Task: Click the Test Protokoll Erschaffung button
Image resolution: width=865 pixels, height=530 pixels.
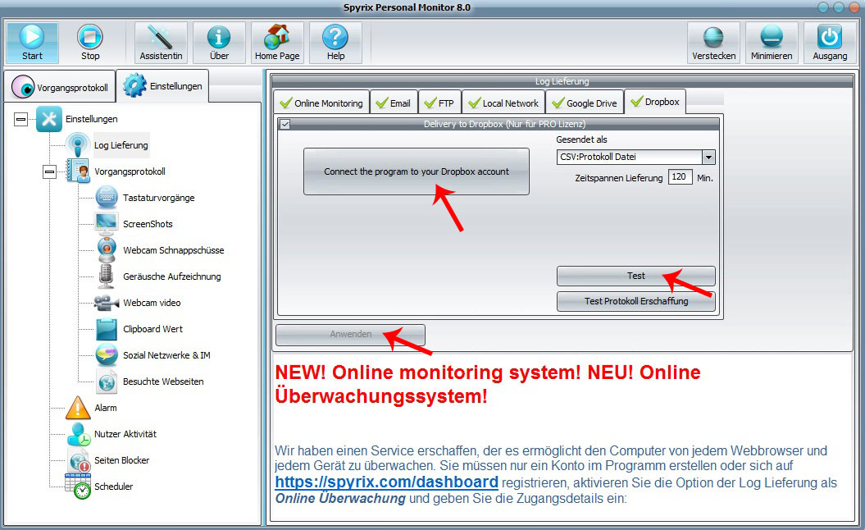Action: click(x=636, y=301)
